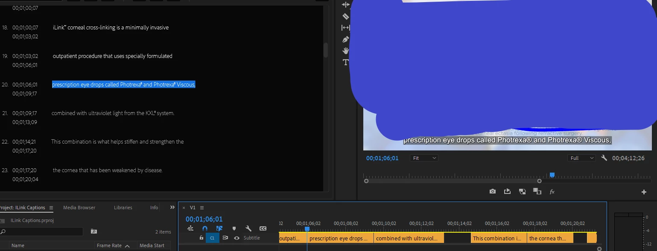Viewport: 657px width, 251px height.
Task: Open the Project panel menu icon
Action: [51, 208]
